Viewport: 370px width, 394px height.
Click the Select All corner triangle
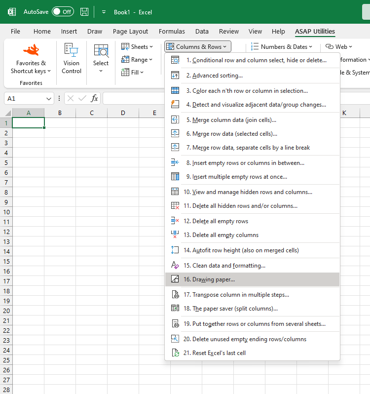8,113
